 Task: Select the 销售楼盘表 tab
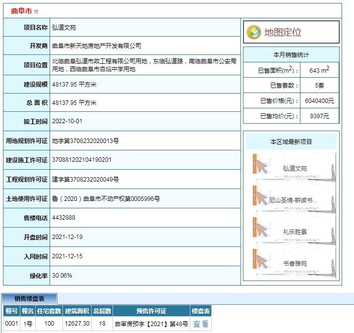pos(29,299)
